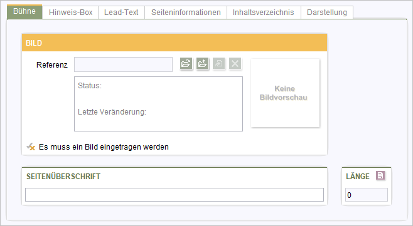The height and width of the screenshot is (226, 413).
Task: Focus the Seitenüberschrift text field
Action: 174,195
